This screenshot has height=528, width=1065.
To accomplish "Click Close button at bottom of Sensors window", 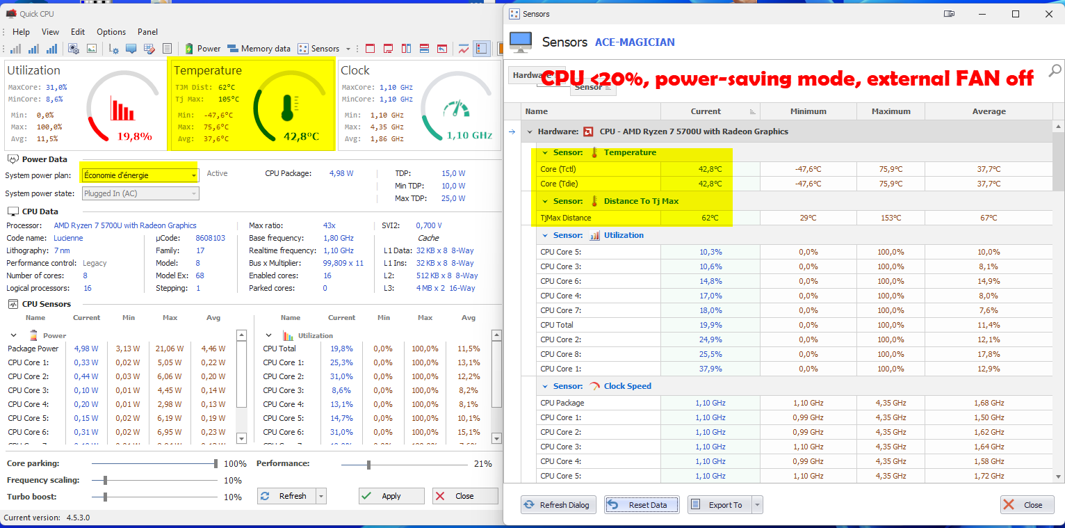I will tap(1027, 505).
